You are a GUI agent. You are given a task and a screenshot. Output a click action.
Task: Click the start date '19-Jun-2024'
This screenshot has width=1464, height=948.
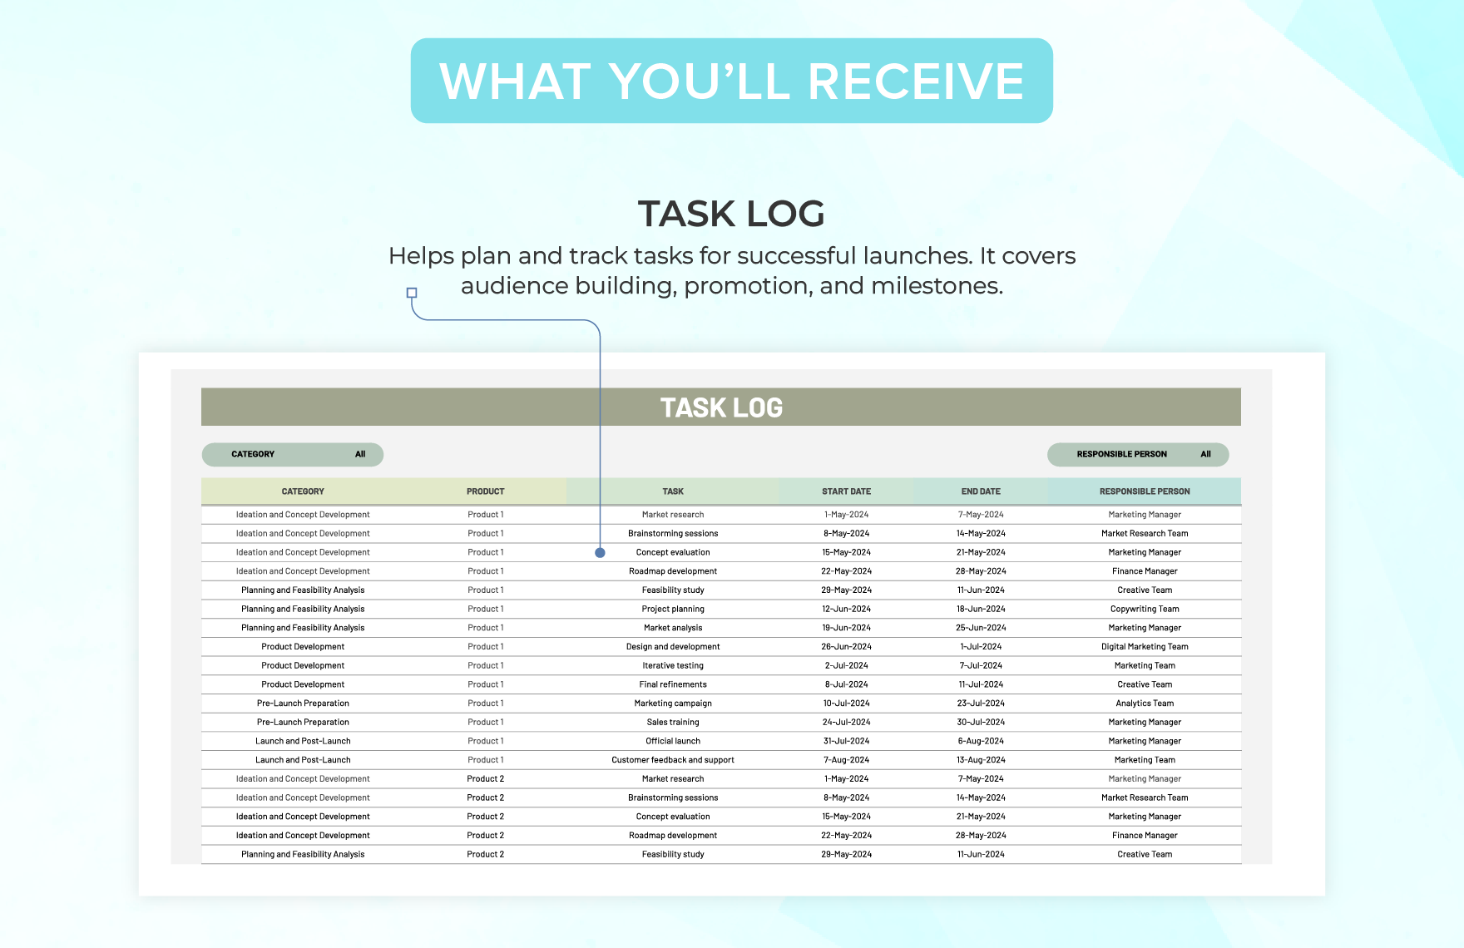(x=847, y=628)
